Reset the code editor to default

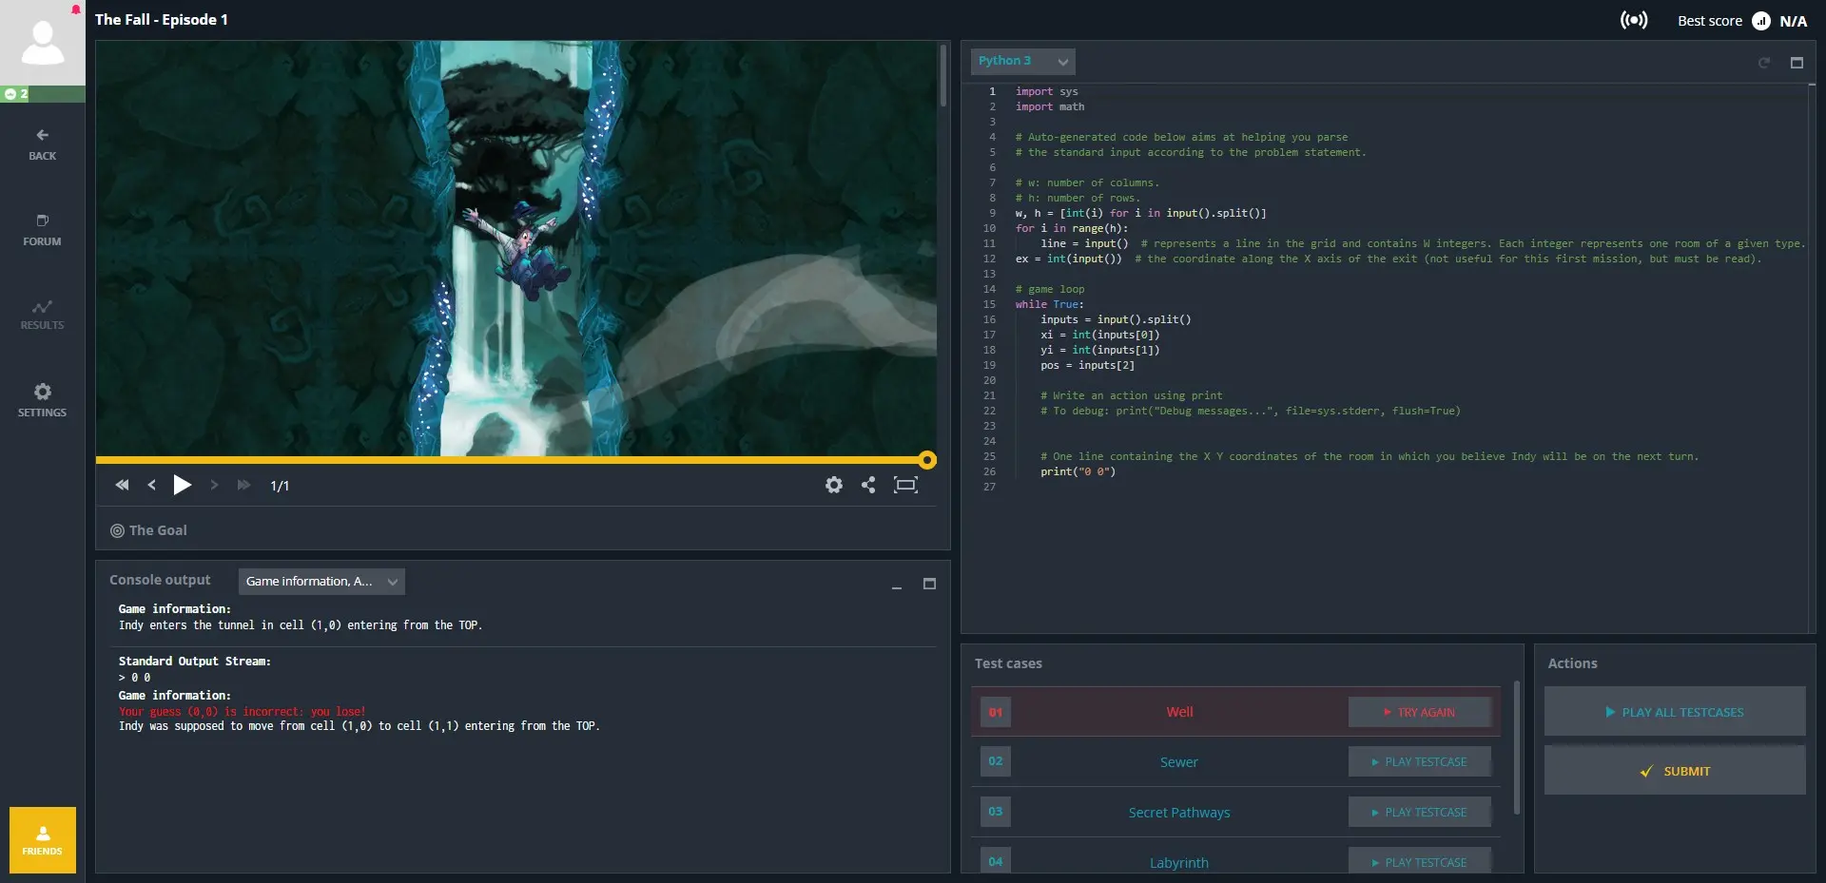click(1764, 63)
